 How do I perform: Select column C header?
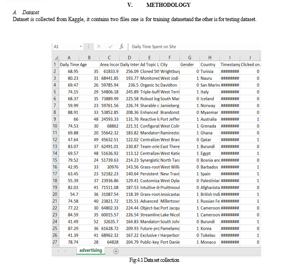click(109, 58)
